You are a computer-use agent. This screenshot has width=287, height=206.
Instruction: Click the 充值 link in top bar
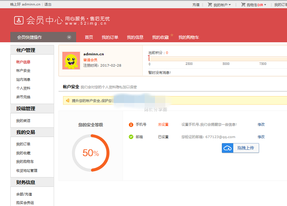[x=196, y=5]
